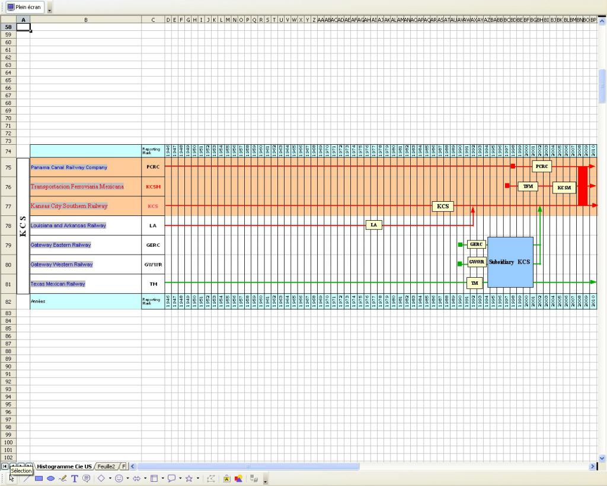Go to first sheet tab button
Screen dimensions: 607x486
click(5, 466)
